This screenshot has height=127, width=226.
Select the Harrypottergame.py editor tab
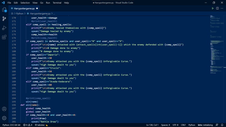24,8
